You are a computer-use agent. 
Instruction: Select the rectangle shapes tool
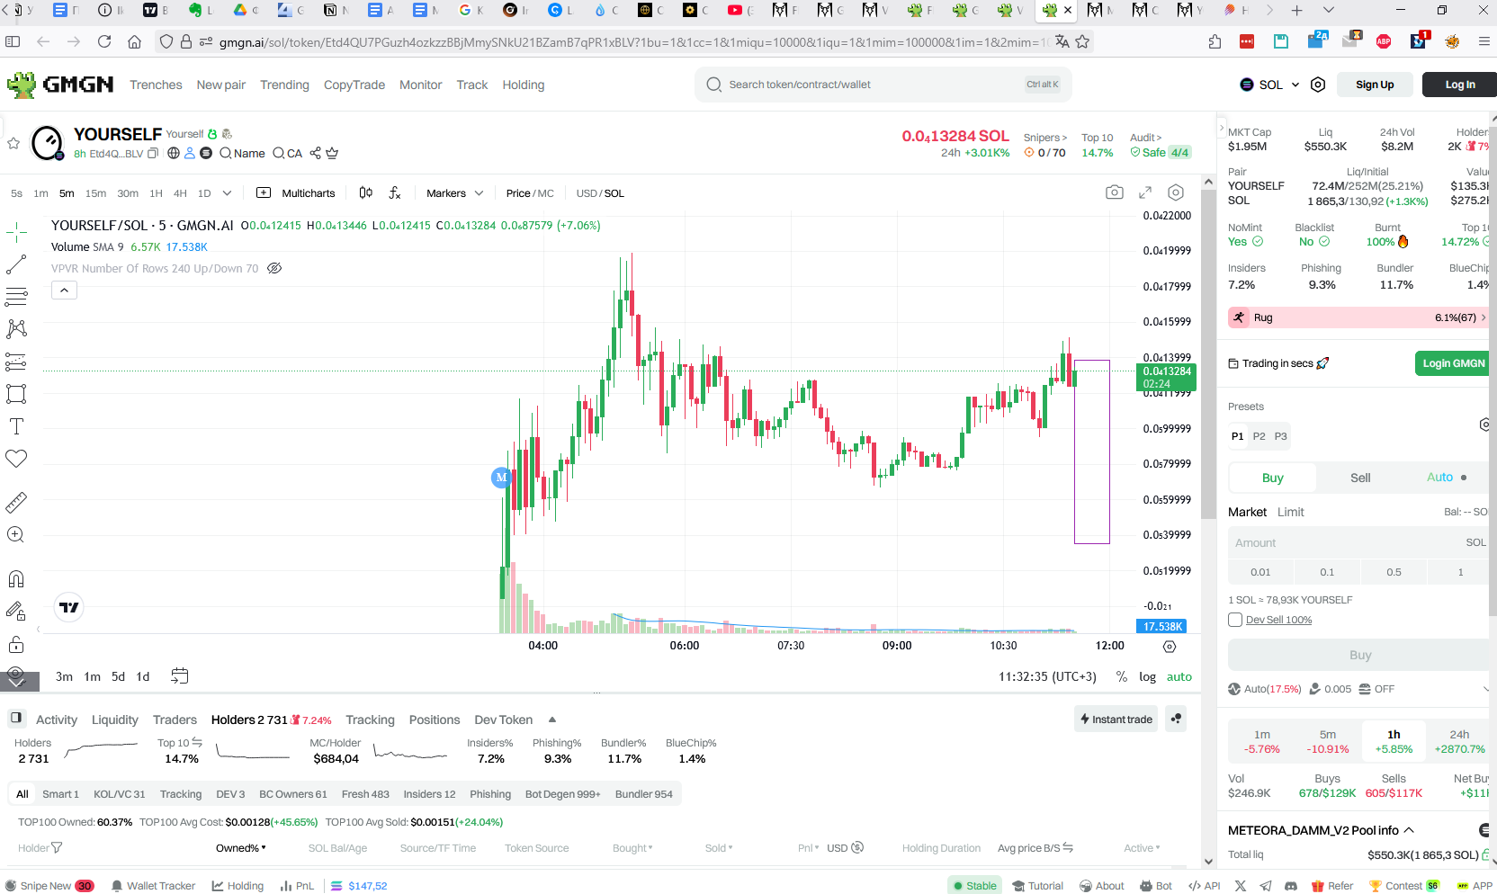point(16,394)
